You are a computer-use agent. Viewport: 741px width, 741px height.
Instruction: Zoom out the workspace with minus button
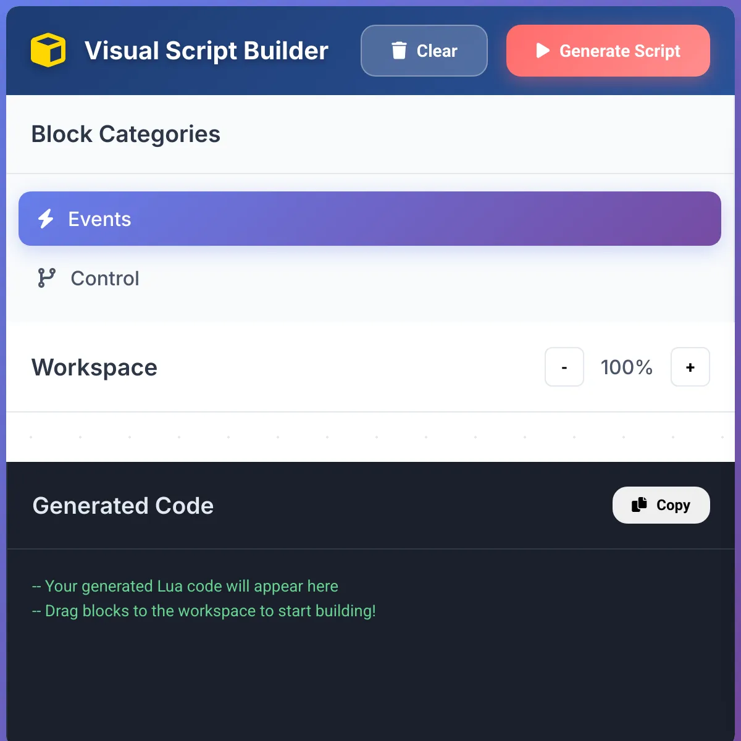point(564,367)
